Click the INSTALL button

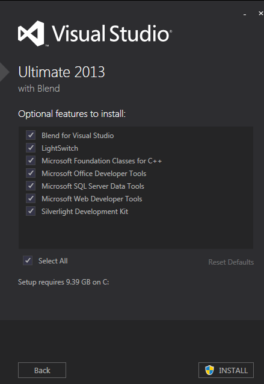(x=226, y=370)
